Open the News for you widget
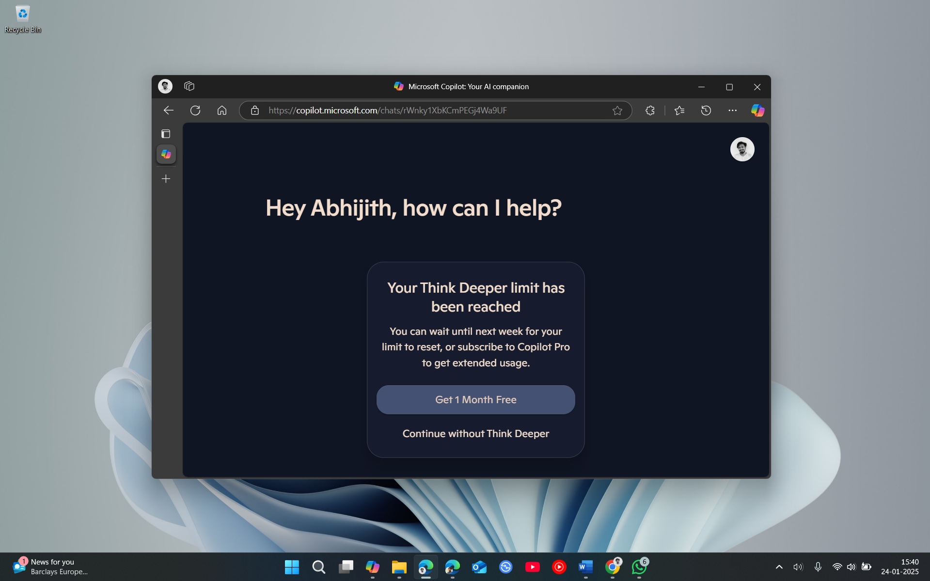Image resolution: width=930 pixels, height=581 pixels. coord(50,566)
